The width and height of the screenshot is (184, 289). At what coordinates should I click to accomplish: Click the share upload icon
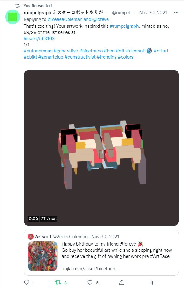[122, 282]
